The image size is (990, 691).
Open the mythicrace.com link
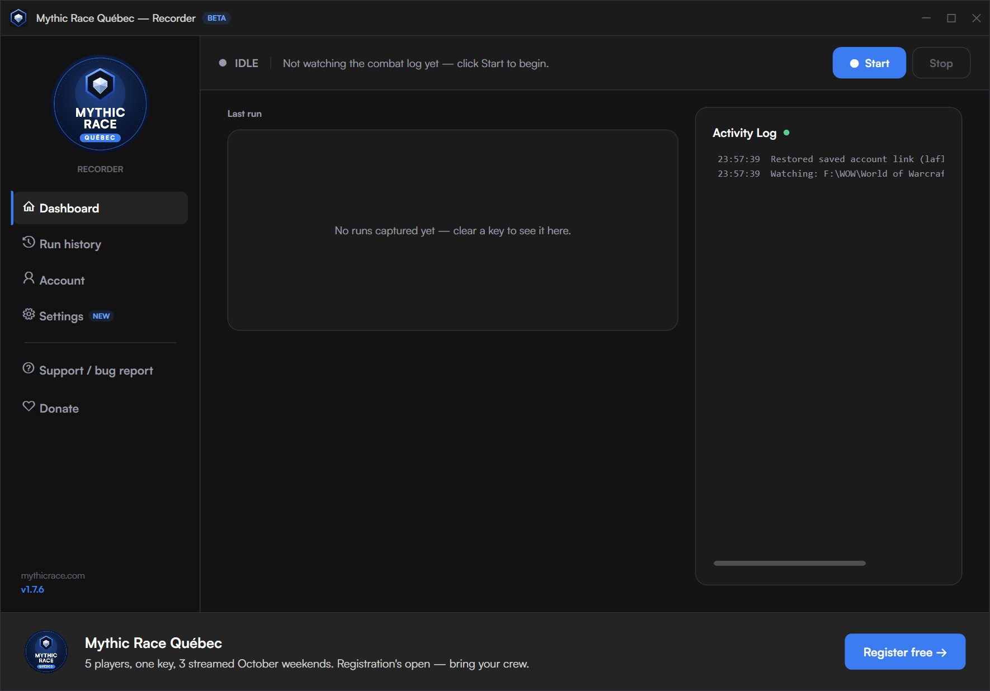53,576
